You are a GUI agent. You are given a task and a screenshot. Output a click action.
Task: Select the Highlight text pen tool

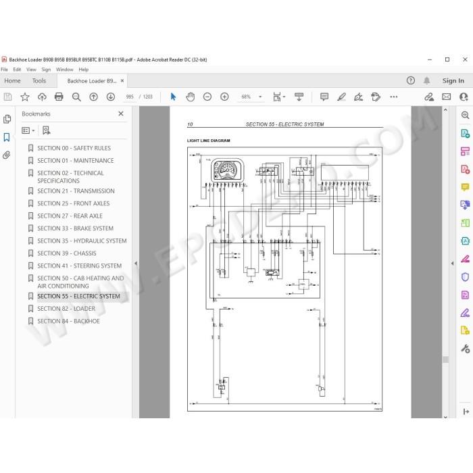click(x=341, y=97)
